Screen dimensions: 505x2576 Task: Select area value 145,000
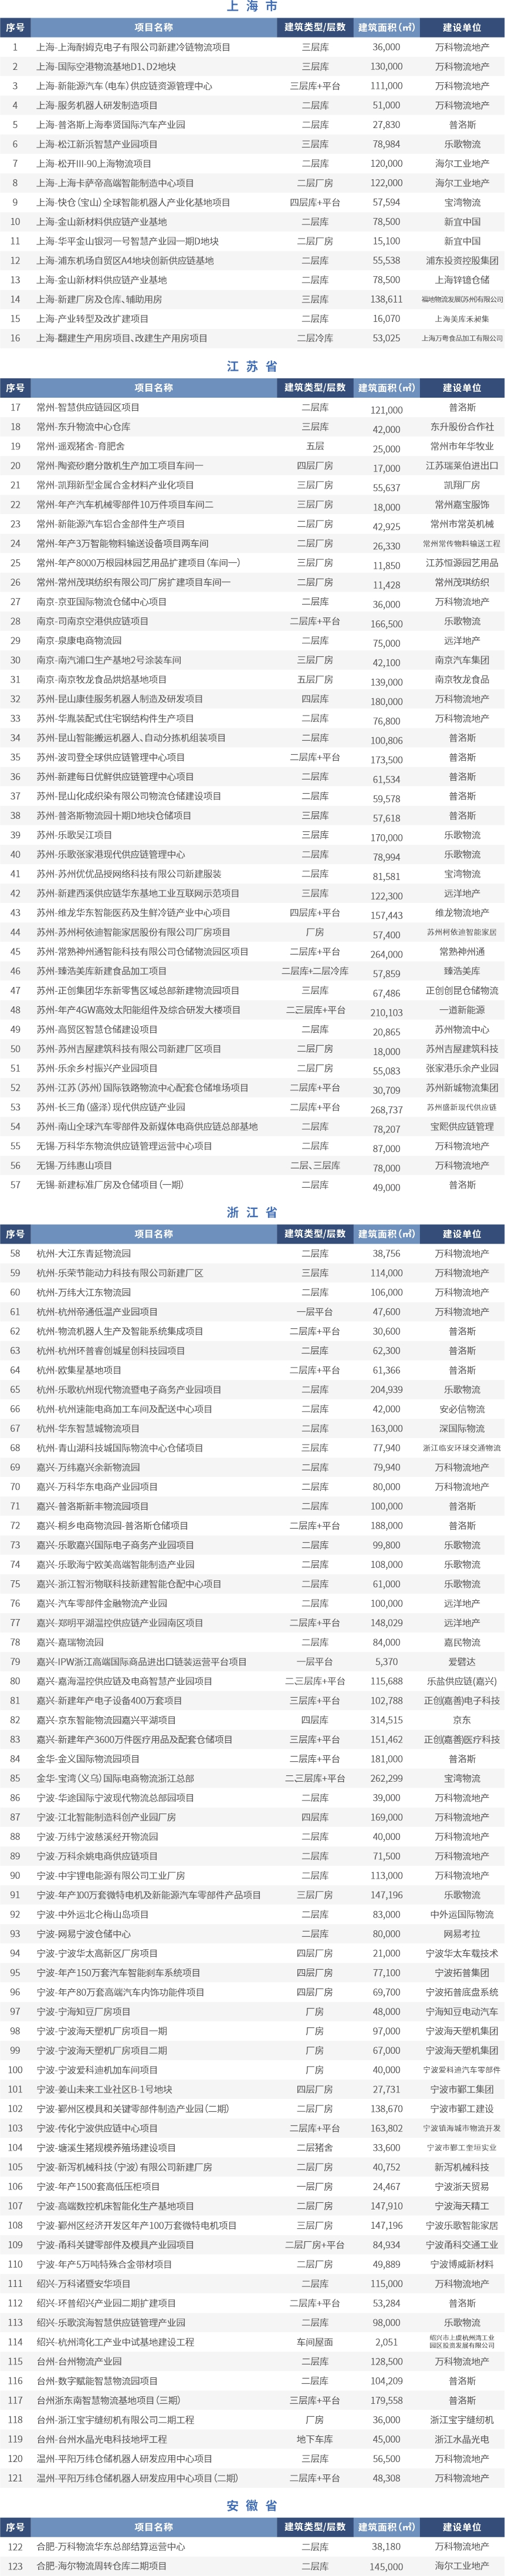(x=387, y=2567)
